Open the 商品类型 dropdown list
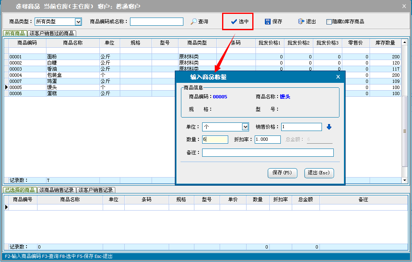Screen dimensions: 412x262 pos(78,22)
